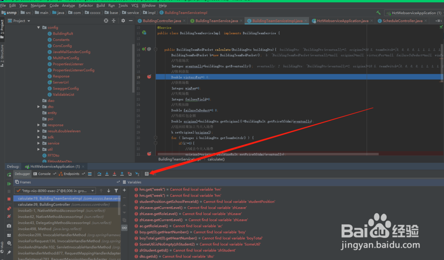Open the Refactor menu
The image size is (444, 260).
click(86, 5)
